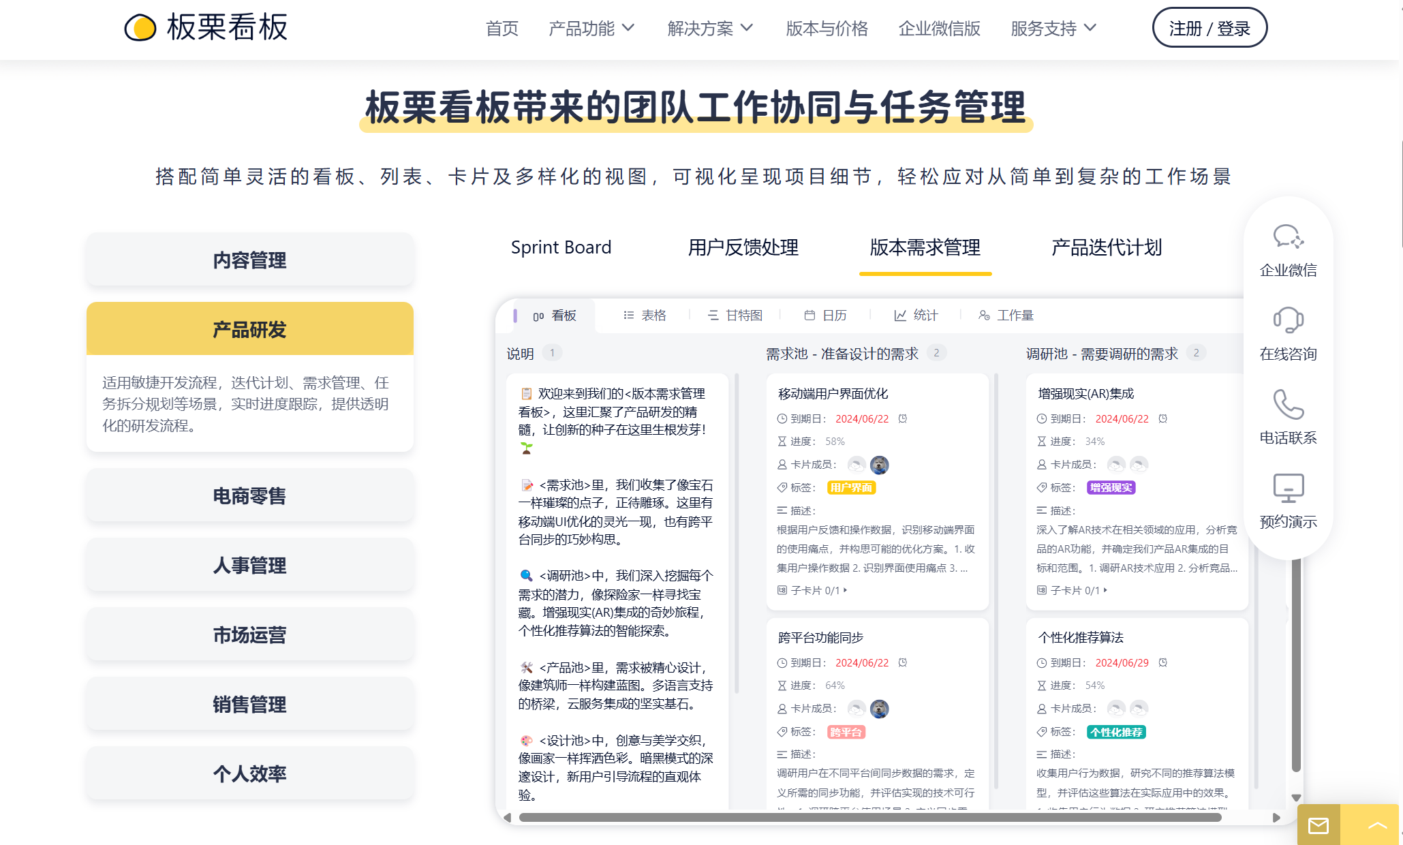This screenshot has height=845, width=1403.
Task: Click the 板栗看板 logo icon
Action: pyautogui.click(x=140, y=28)
